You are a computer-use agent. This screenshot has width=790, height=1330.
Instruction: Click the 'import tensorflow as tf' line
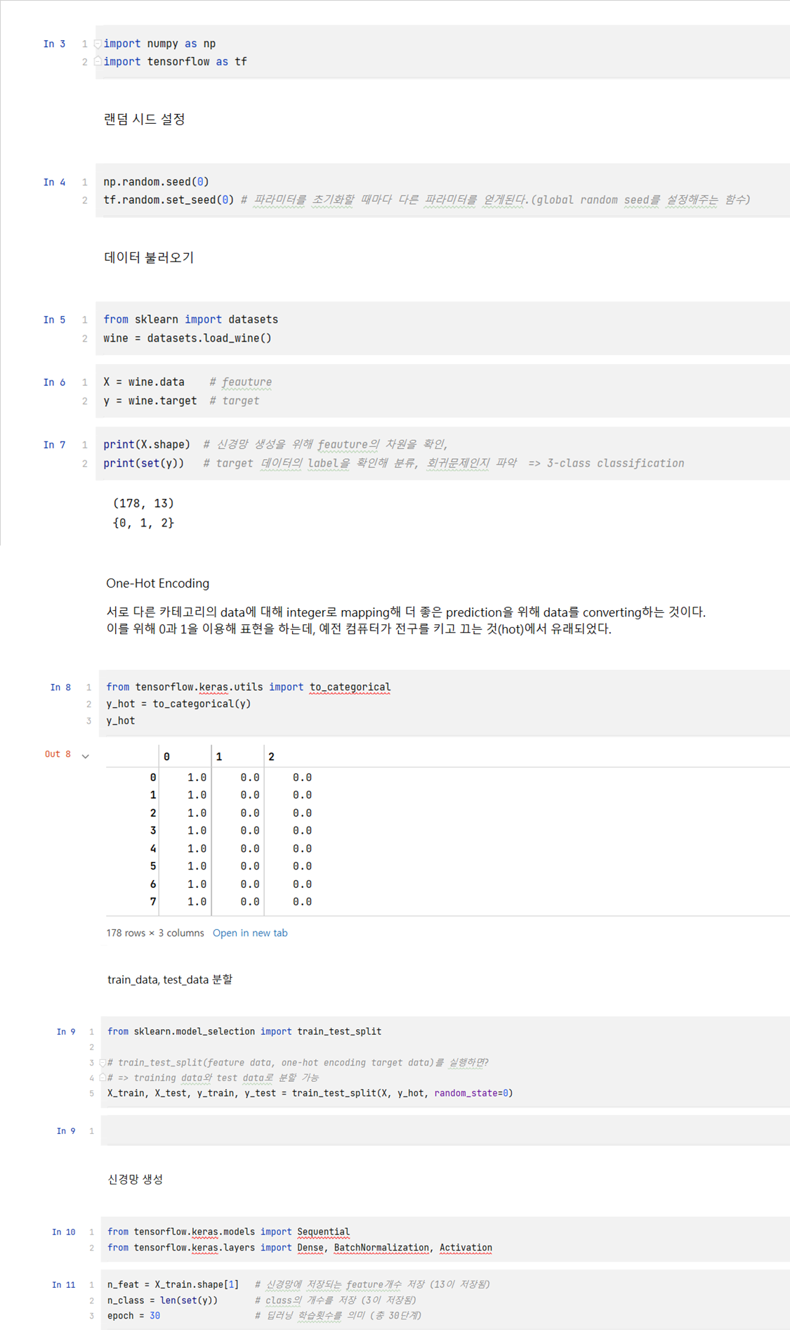click(176, 62)
